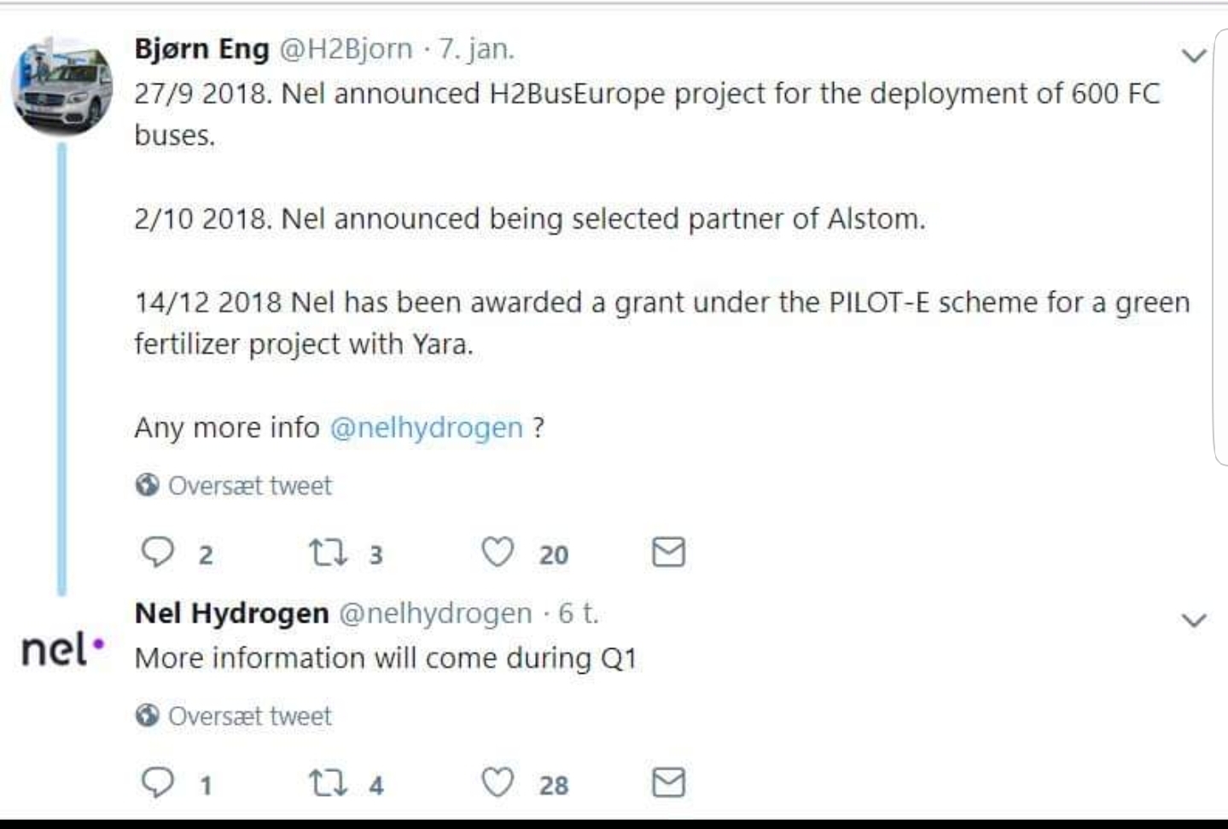Translate Bjørn Eng's tweet with Oversæt tweet
Viewport: 1228px width, 829px height.
tap(249, 486)
